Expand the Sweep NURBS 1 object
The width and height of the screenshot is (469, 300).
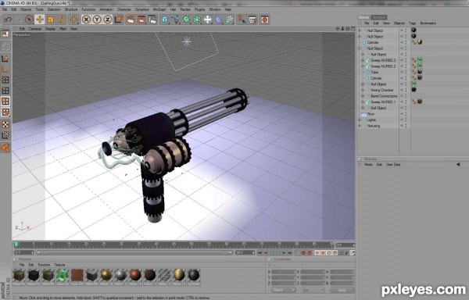coord(363,102)
